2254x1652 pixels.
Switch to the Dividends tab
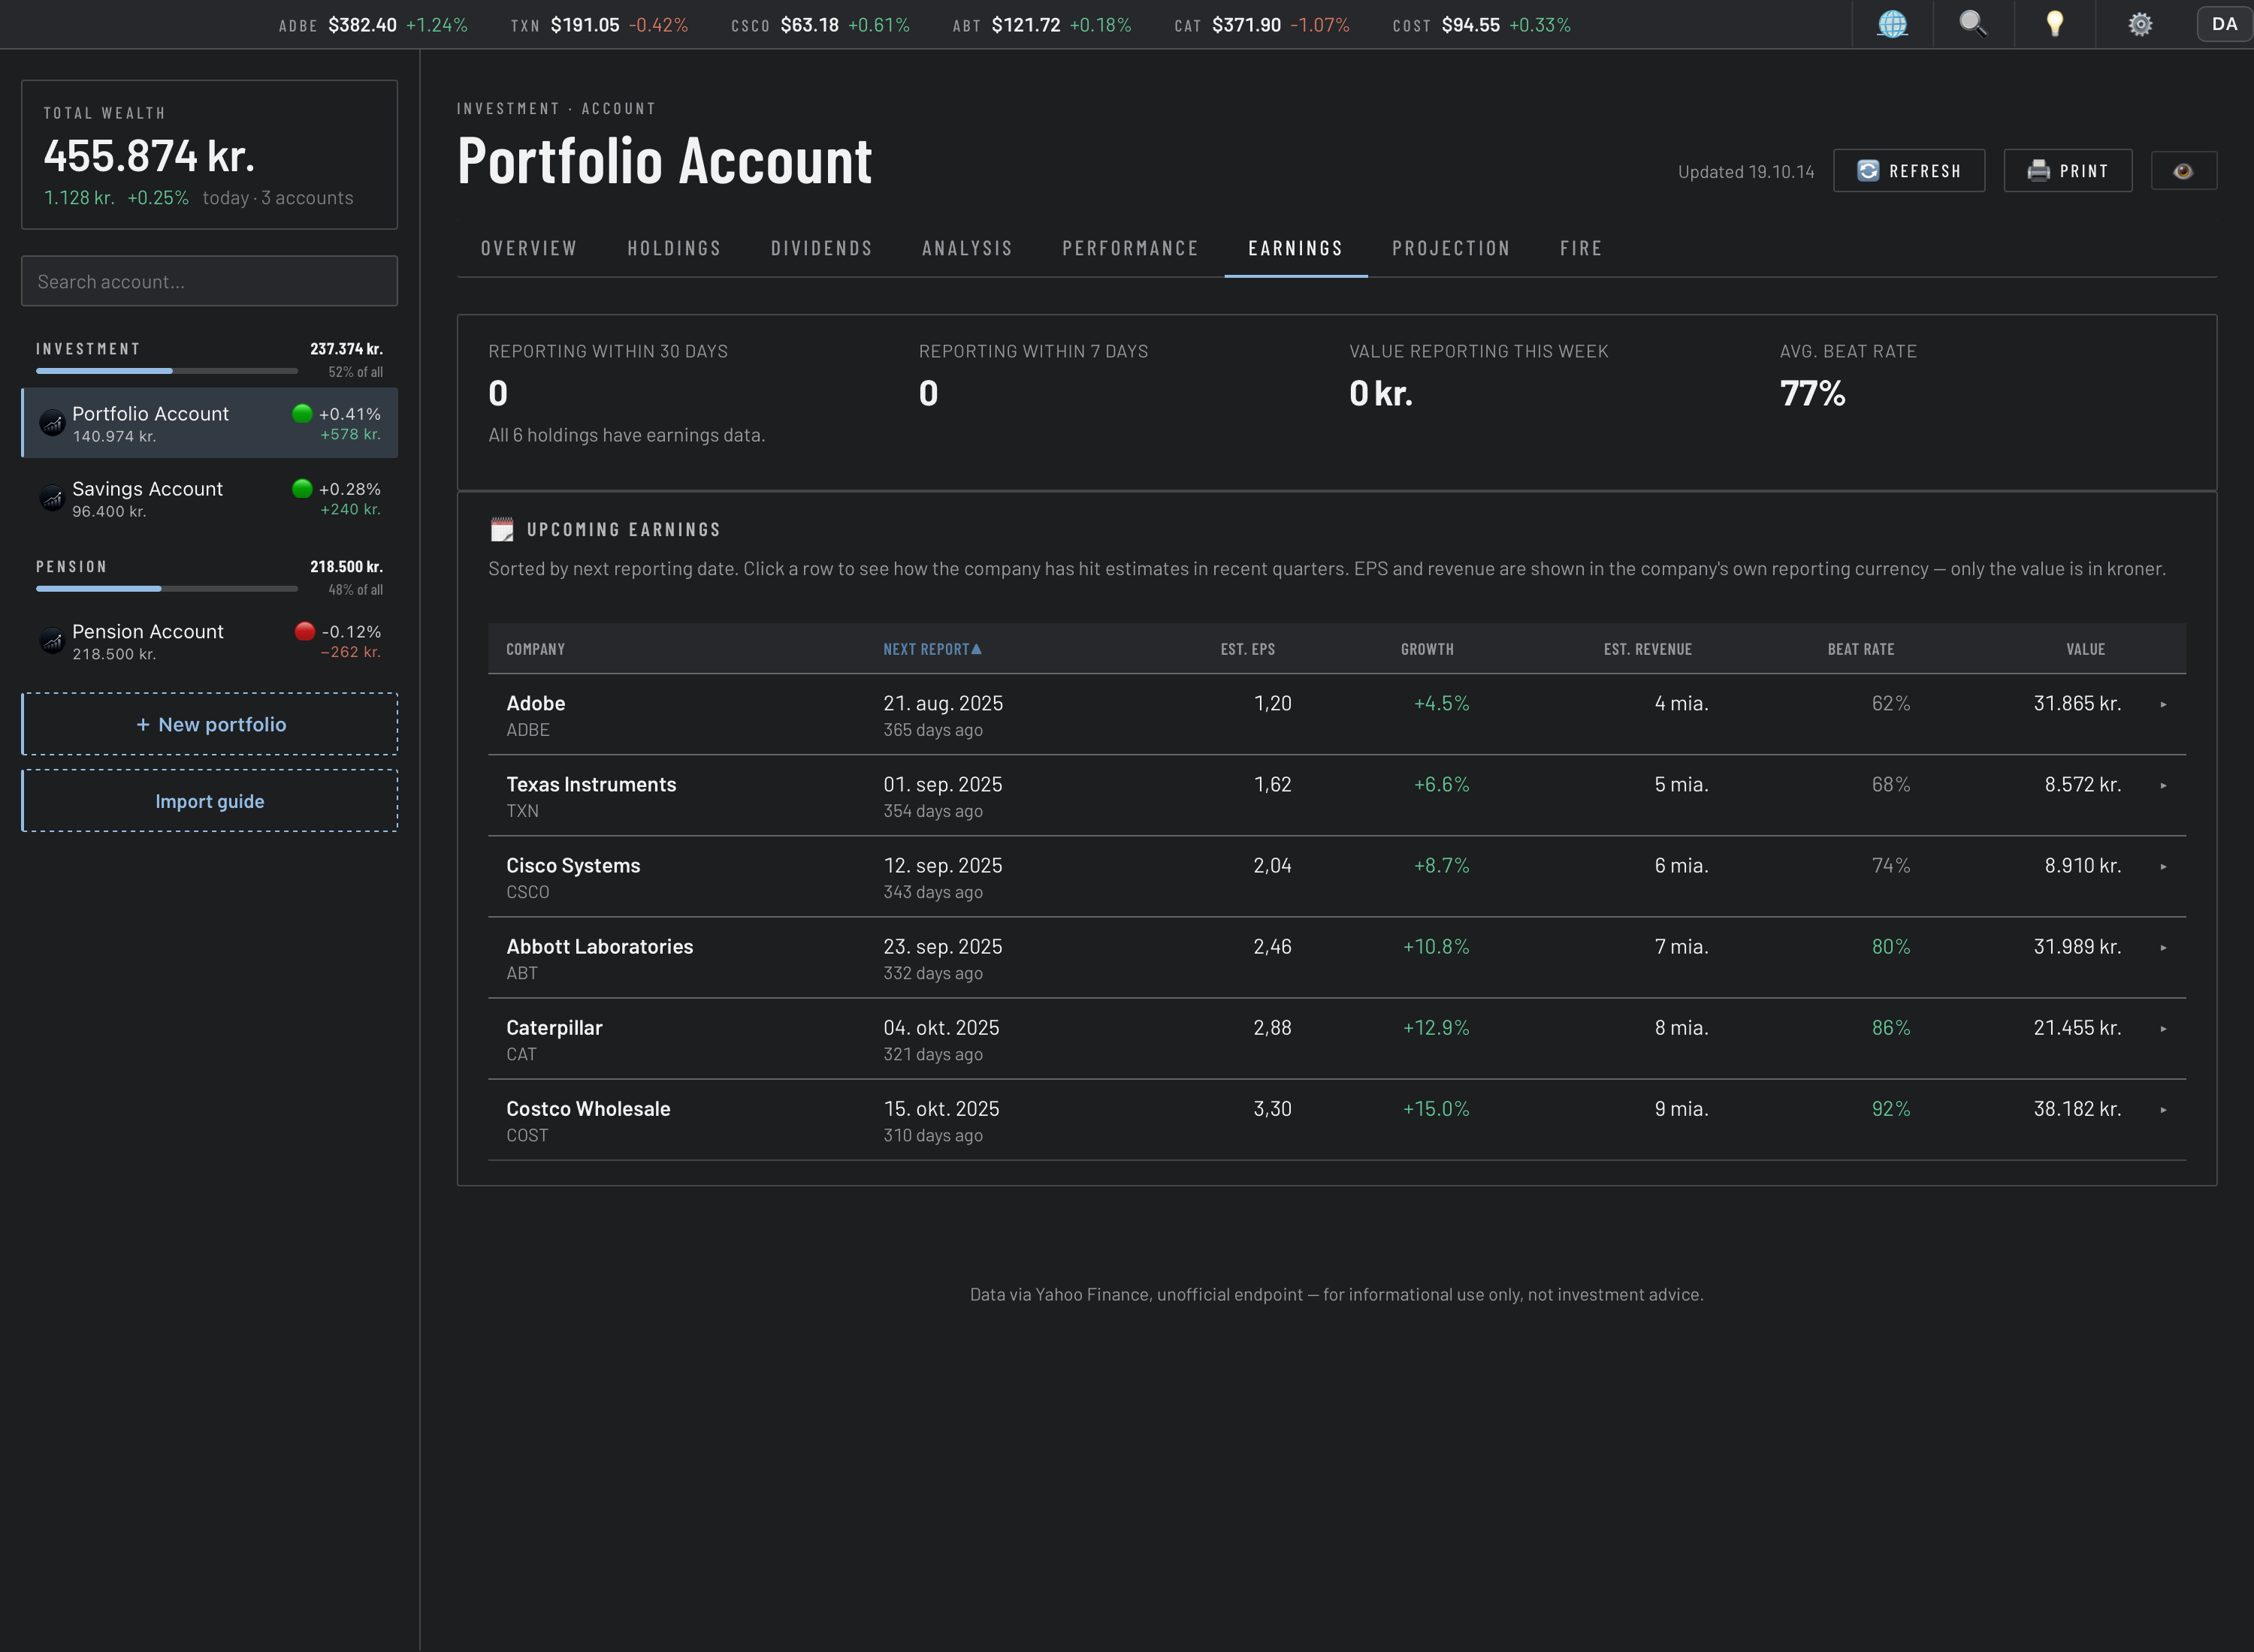tap(821, 248)
